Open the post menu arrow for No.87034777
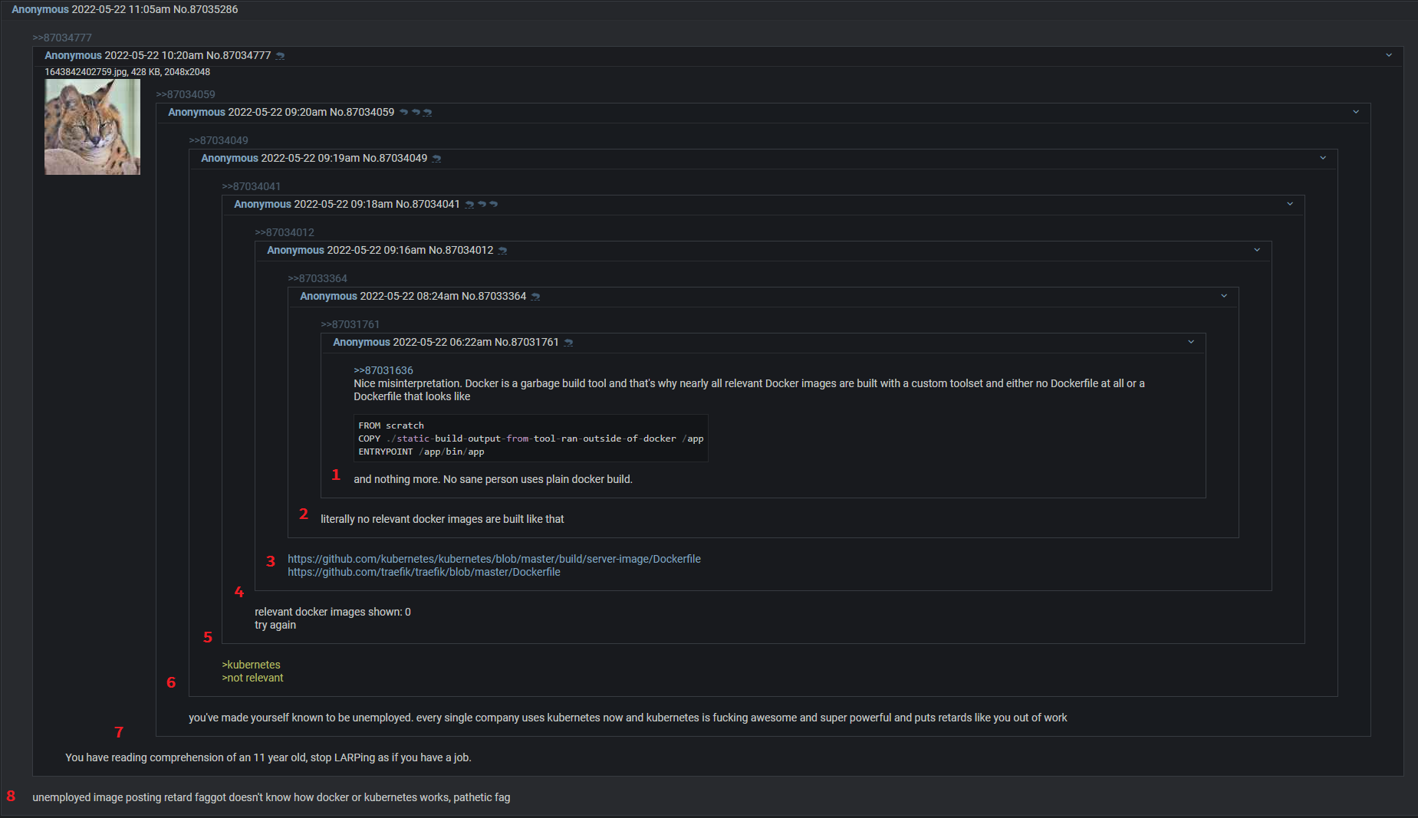The image size is (1418, 818). (1389, 55)
